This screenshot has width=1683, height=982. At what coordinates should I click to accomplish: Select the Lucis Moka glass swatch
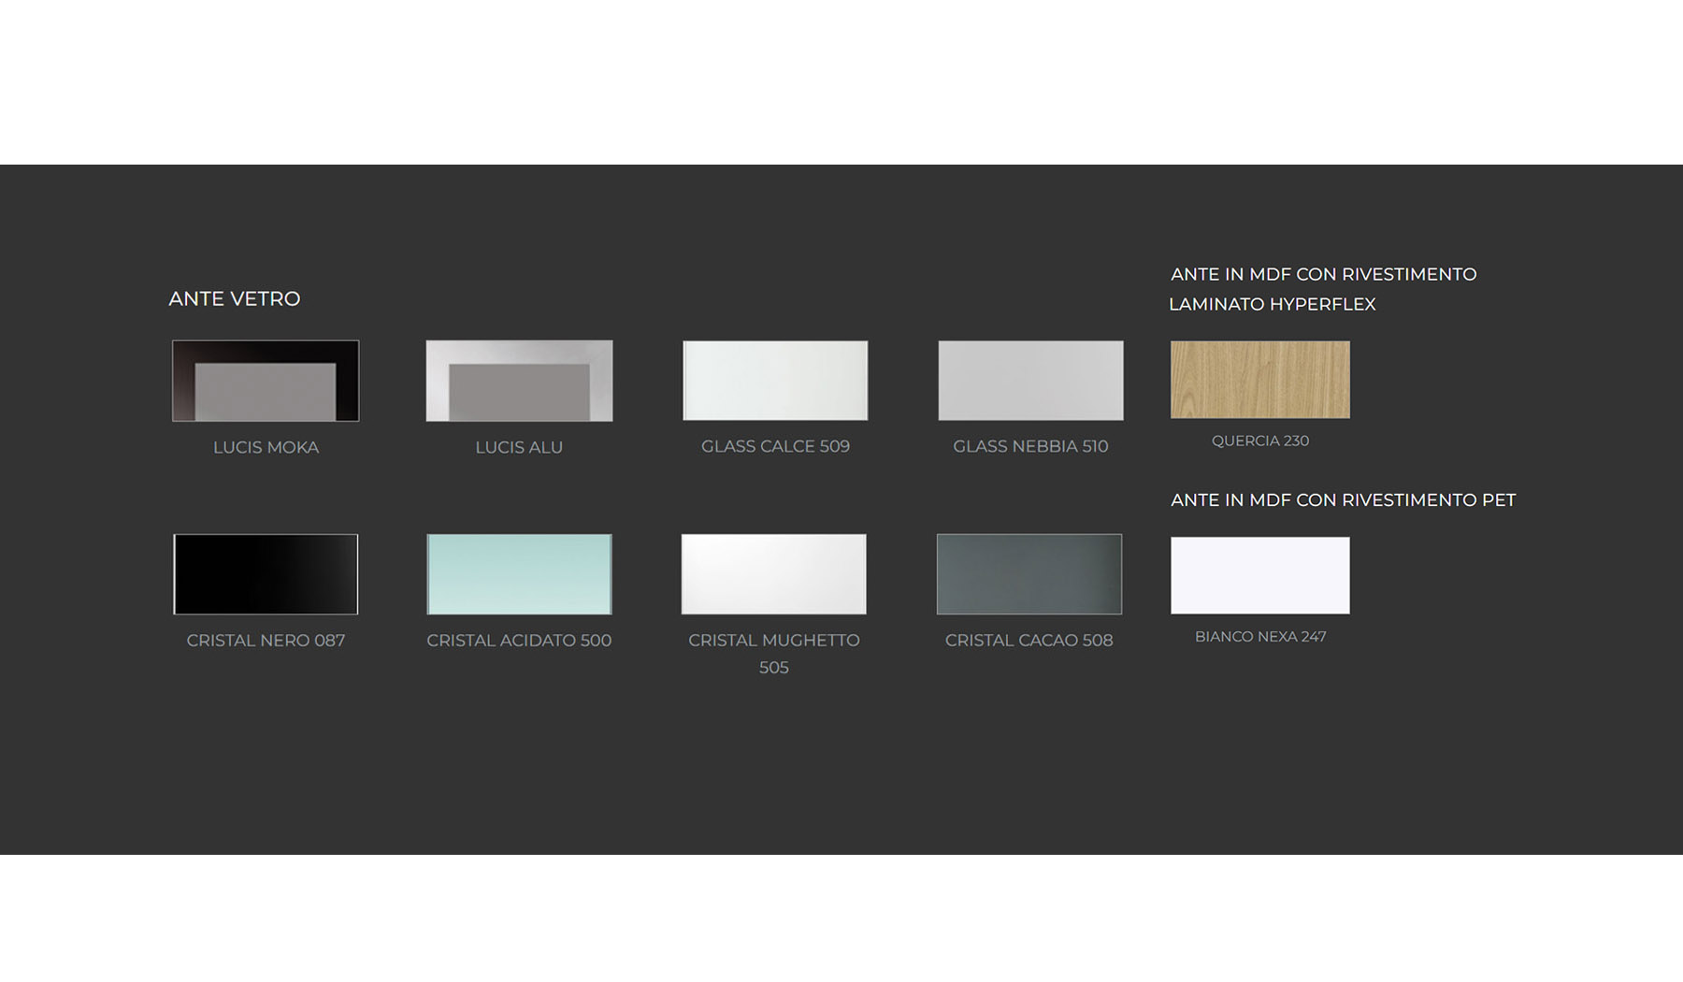(266, 381)
